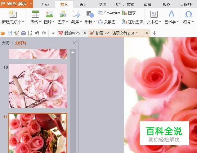Insert SmartArt graphic

pos(109,13)
